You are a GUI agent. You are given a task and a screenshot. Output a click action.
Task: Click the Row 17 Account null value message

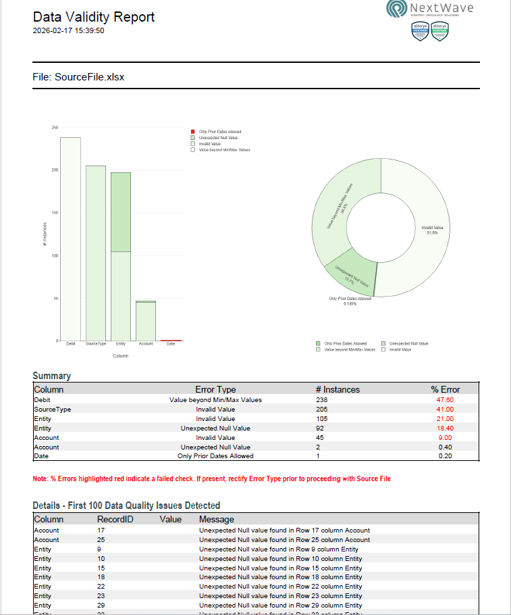tap(284, 531)
